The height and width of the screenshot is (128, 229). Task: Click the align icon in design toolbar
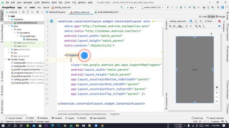200,26
